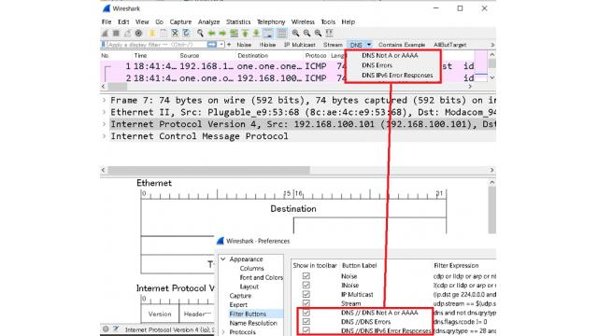Click the zoom in magnifier icon

(x=295, y=34)
